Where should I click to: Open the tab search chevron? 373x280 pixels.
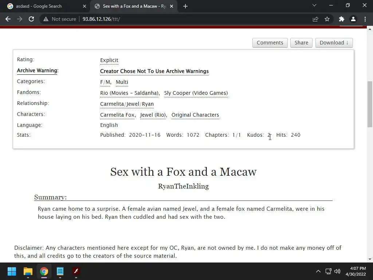[x=314, y=5]
